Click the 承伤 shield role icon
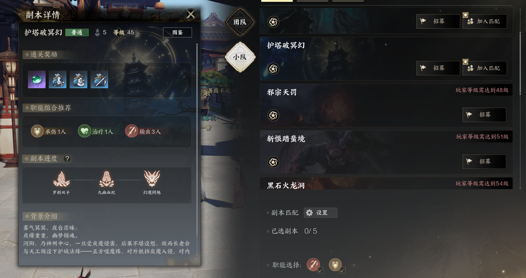 tap(37, 131)
